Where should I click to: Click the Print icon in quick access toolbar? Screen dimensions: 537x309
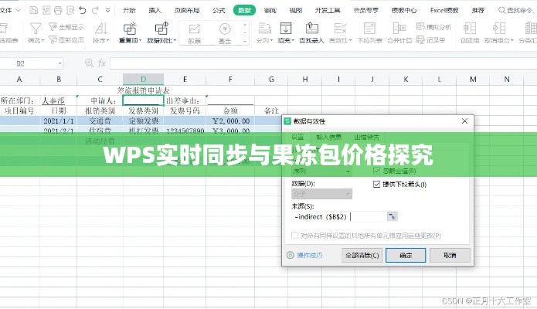[x=58, y=10]
